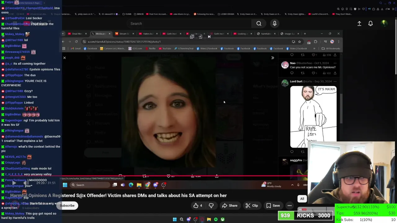Open captured taskbar Start button

pyautogui.click(x=65, y=185)
